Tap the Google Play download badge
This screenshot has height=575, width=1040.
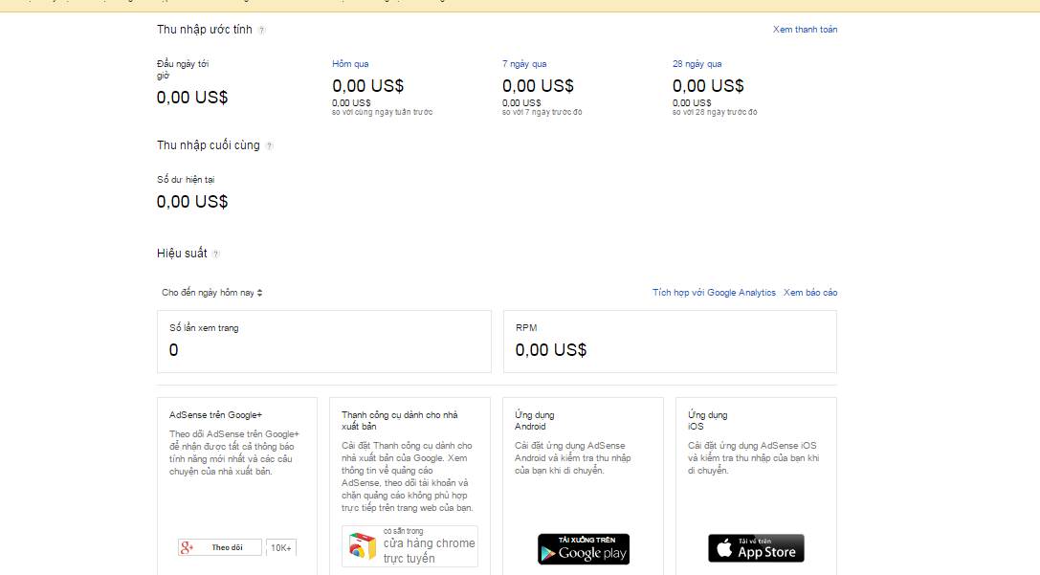click(x=584, y=549)
